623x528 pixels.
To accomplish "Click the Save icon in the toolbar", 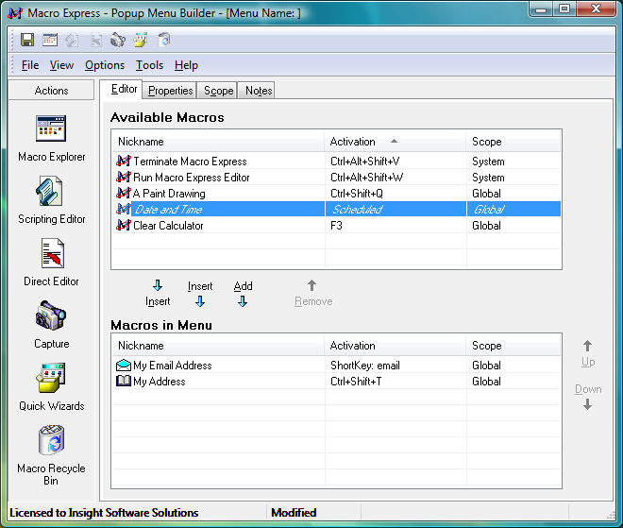I will point(27,40).
